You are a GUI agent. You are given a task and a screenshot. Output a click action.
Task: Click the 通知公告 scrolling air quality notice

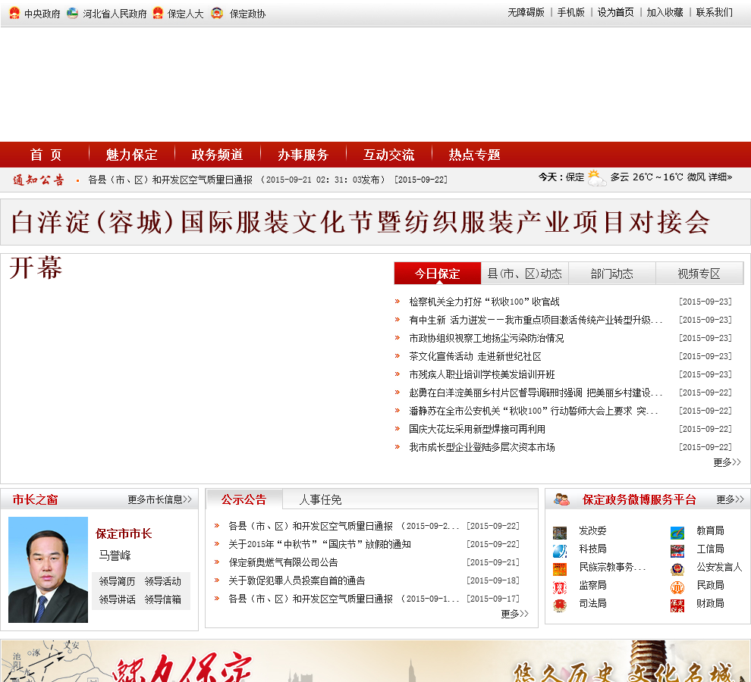pos(268,180)
